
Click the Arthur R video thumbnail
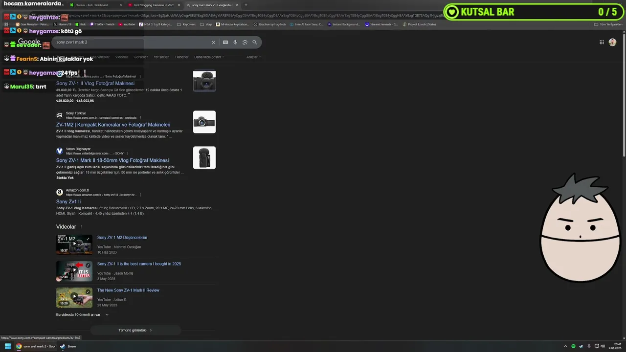74,297
